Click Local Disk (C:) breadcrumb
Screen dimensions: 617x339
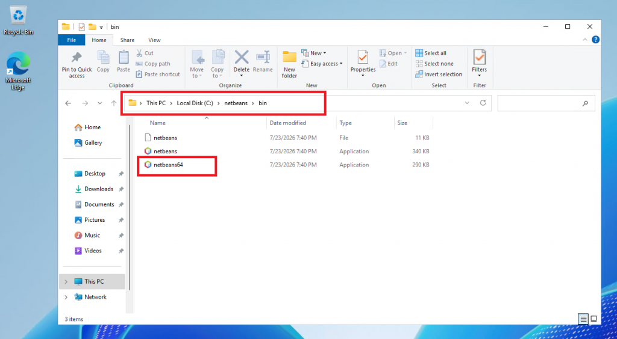pos(195,103)
